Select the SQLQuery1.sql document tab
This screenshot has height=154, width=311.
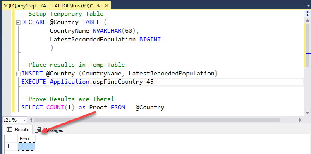pos(47,6)
